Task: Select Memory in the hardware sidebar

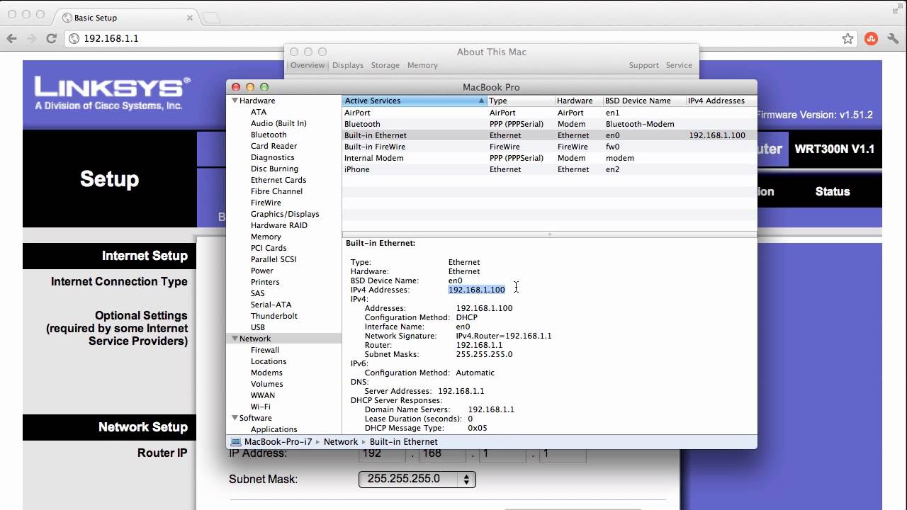Action: point(266,237)
